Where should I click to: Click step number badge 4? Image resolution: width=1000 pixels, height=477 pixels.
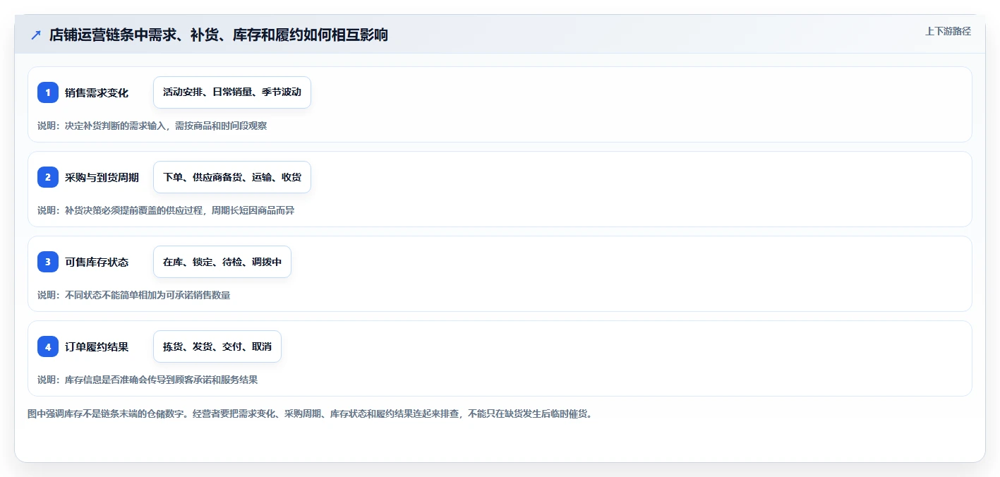click(48, 346)
